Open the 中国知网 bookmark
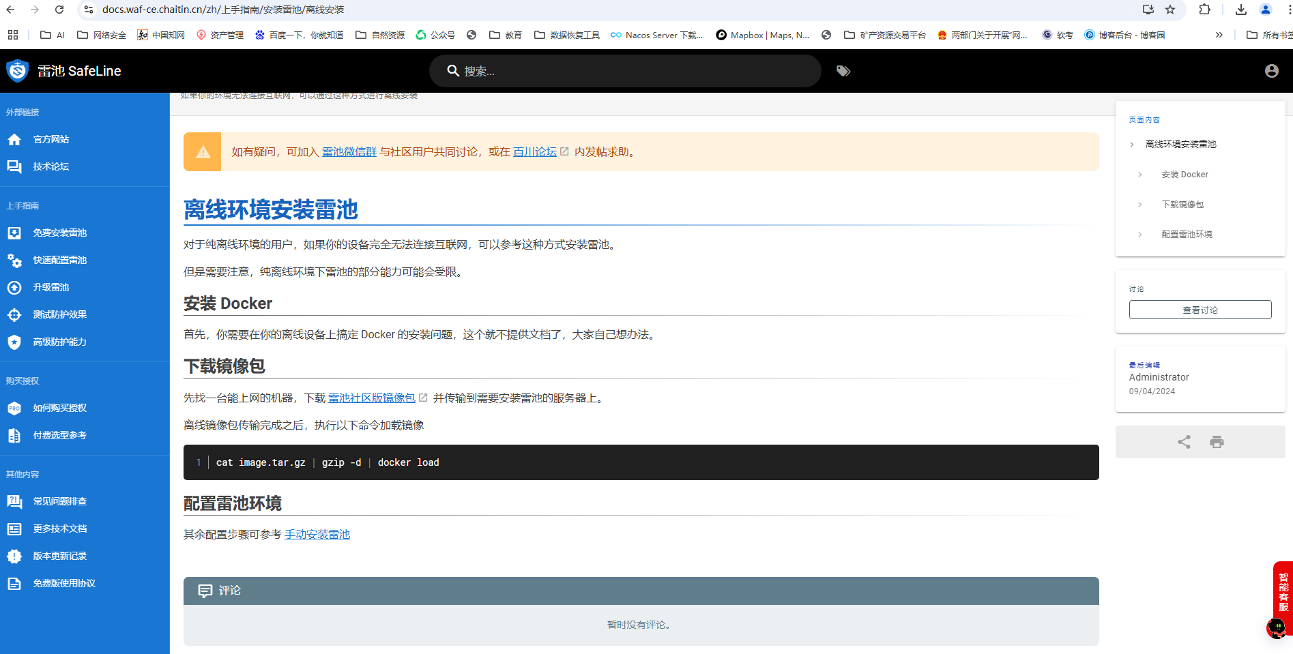 161,35
